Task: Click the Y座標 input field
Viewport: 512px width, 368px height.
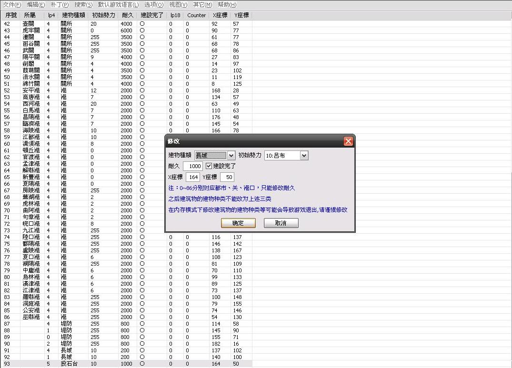Action: click(x=227, y=177)
